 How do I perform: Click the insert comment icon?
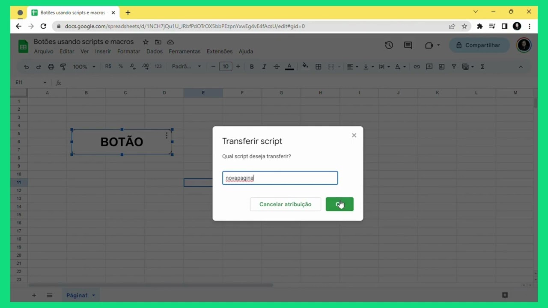(429, 67)
